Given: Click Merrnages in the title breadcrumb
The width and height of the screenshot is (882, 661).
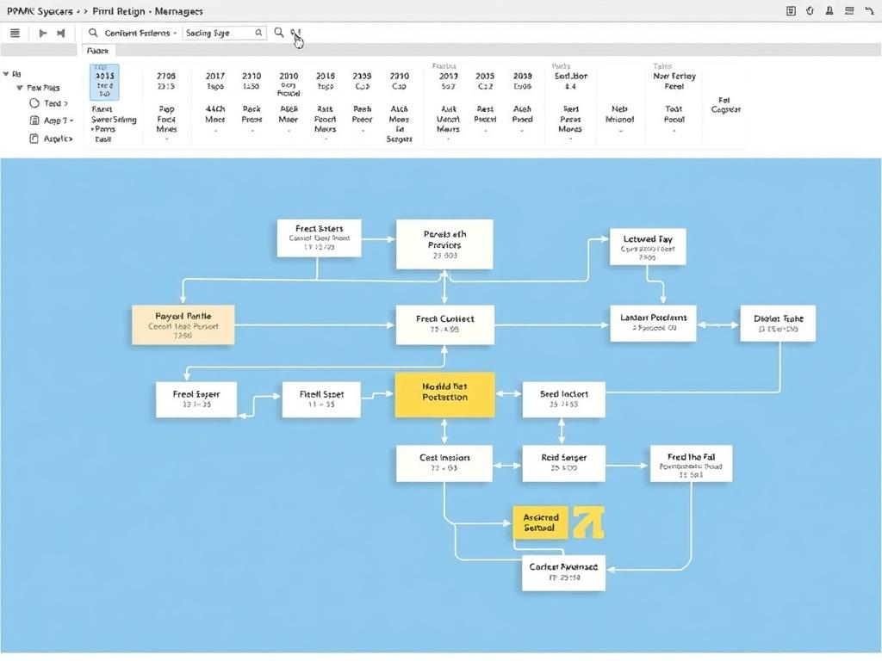Looking at the screenshot, I should (x=178, y=11).
